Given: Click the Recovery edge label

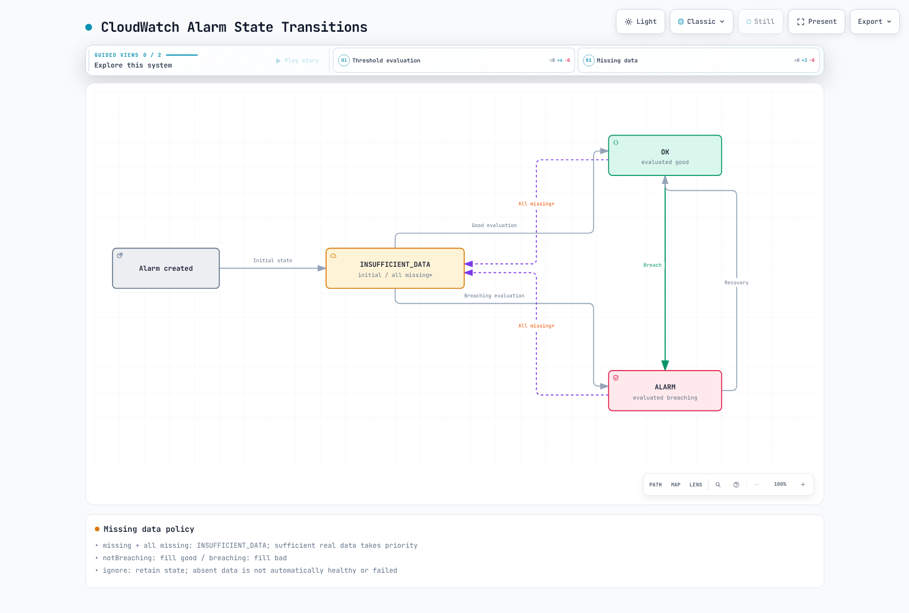Looking at the screenshot, I should pos(736,283).
